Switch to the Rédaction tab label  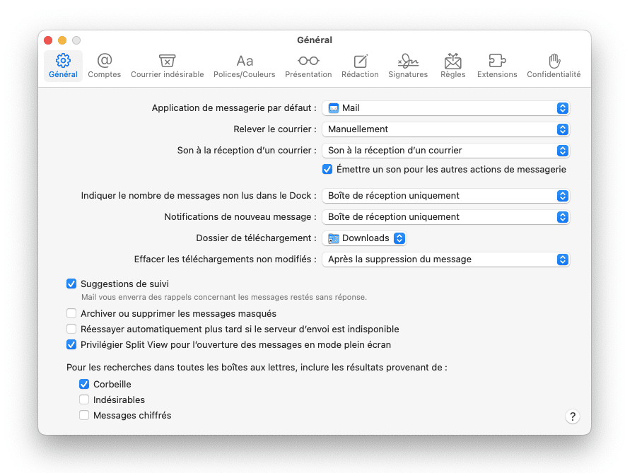pyautogui.click(x=360, y=74)
